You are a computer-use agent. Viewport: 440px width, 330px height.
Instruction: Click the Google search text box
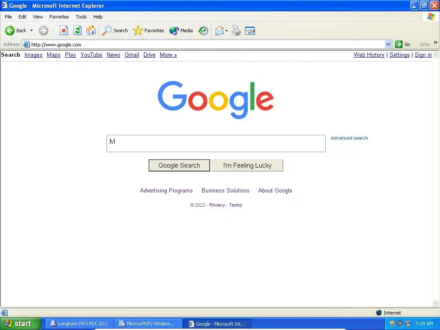tap(216, 144)
